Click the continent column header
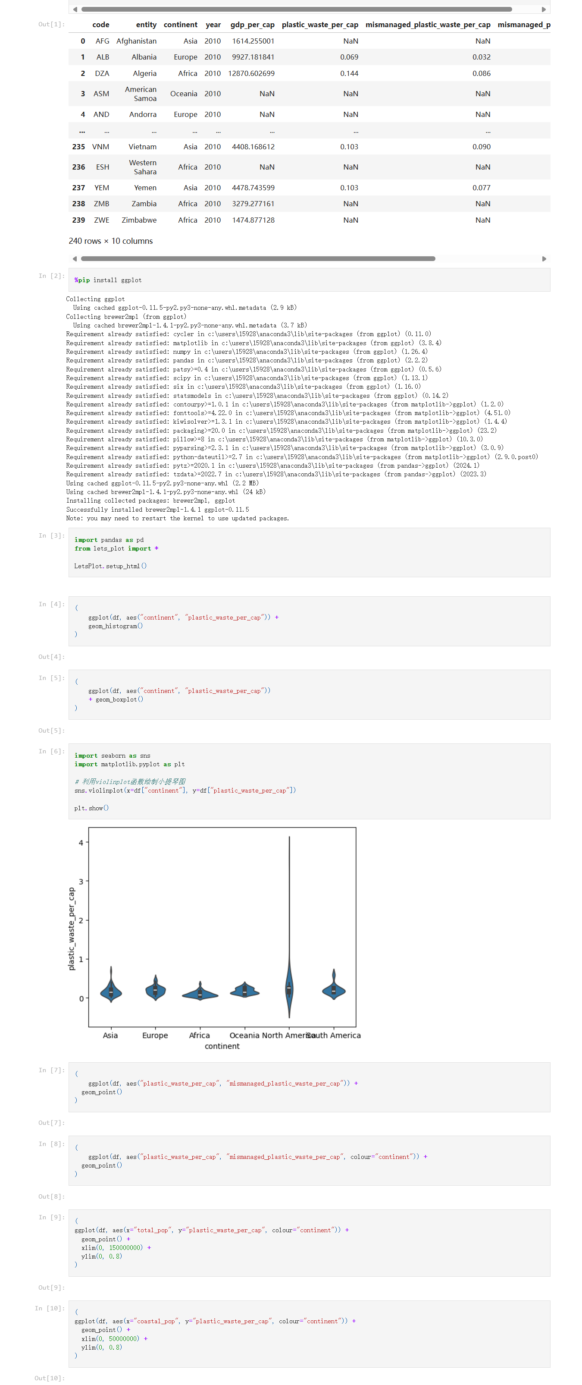 pyautogui.click(x=180, y=25)
